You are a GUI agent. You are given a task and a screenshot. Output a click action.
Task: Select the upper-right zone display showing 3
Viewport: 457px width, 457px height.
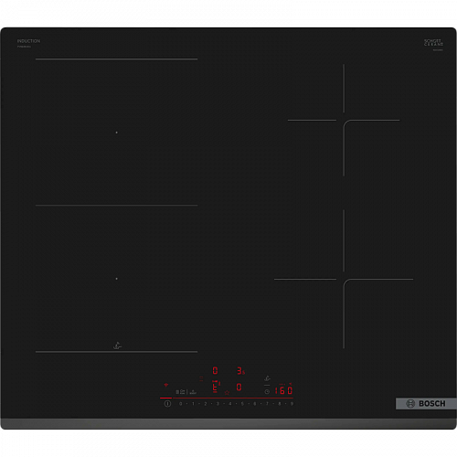[240, 370]
